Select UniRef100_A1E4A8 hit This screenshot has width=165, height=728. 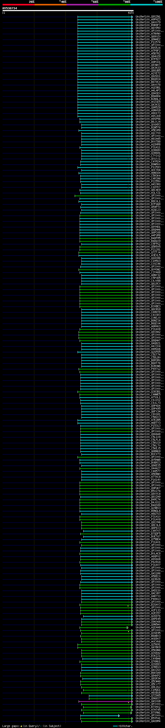tap(148, 627)
